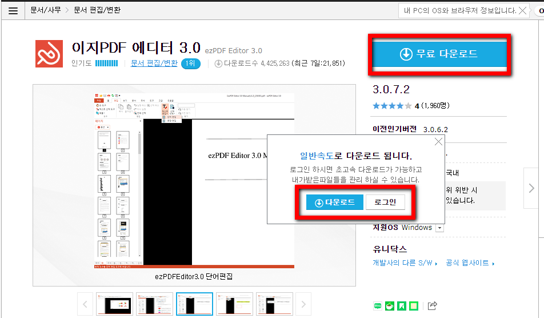The width and height of the screenshot is (544, 318).
Task: Click the 일반속도 text in popup
Action: [317, 156]
